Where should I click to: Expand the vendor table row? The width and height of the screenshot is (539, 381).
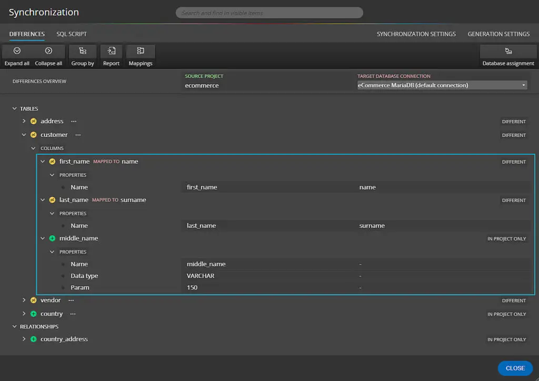point(24,300)
